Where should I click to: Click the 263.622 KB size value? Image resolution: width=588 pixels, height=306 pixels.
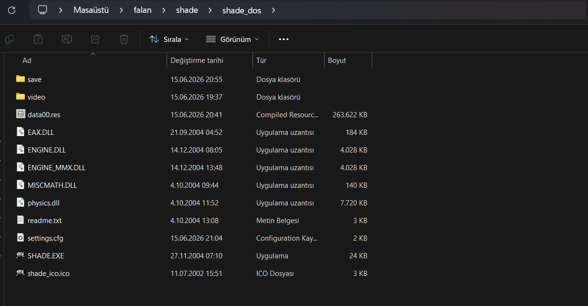point(350,115)
